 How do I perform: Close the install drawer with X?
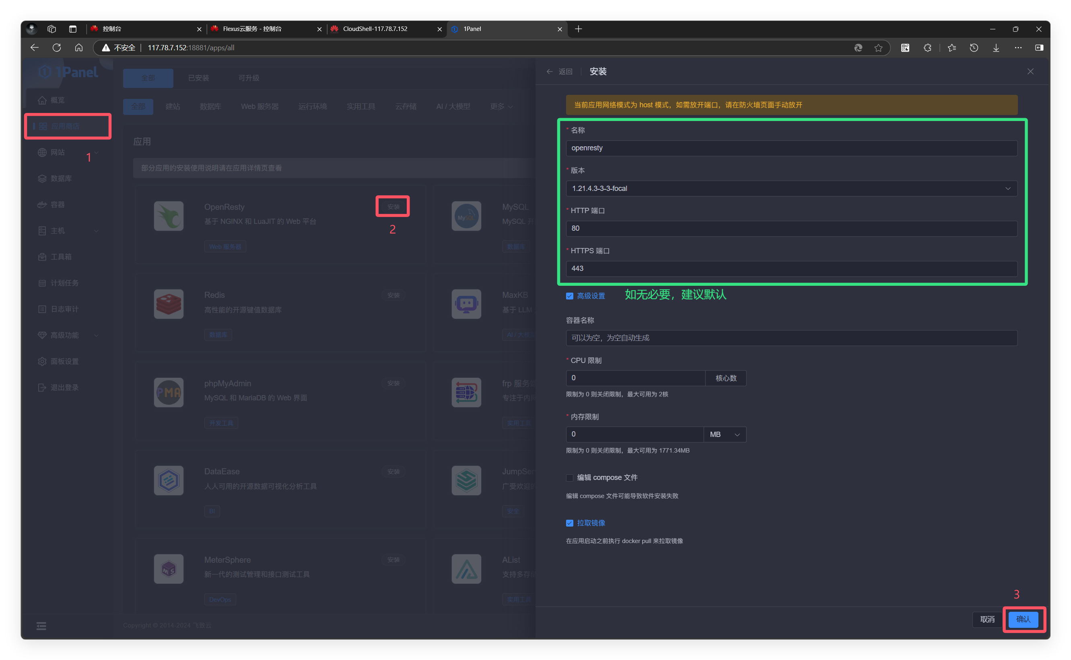[x=1030, y=71]
